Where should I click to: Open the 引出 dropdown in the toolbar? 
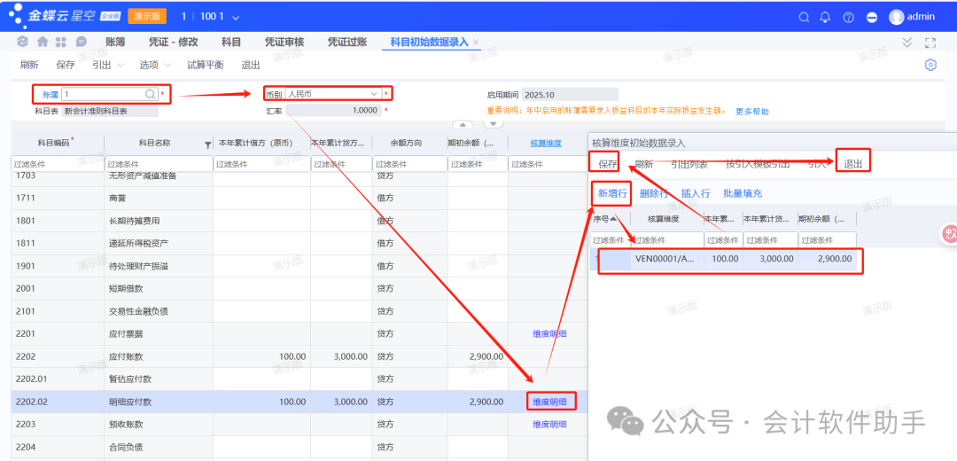106,65
